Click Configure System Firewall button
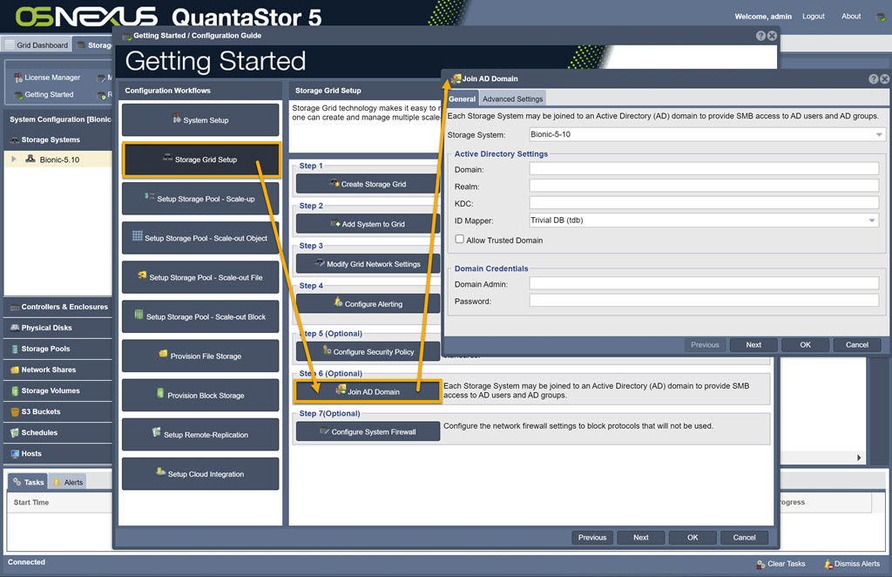Viewport: 892px width, 577px height. [x=368, y=431]
